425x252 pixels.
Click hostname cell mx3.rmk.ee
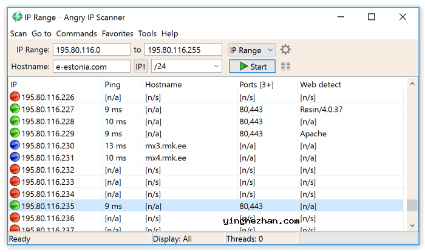(x=166, y=146)
